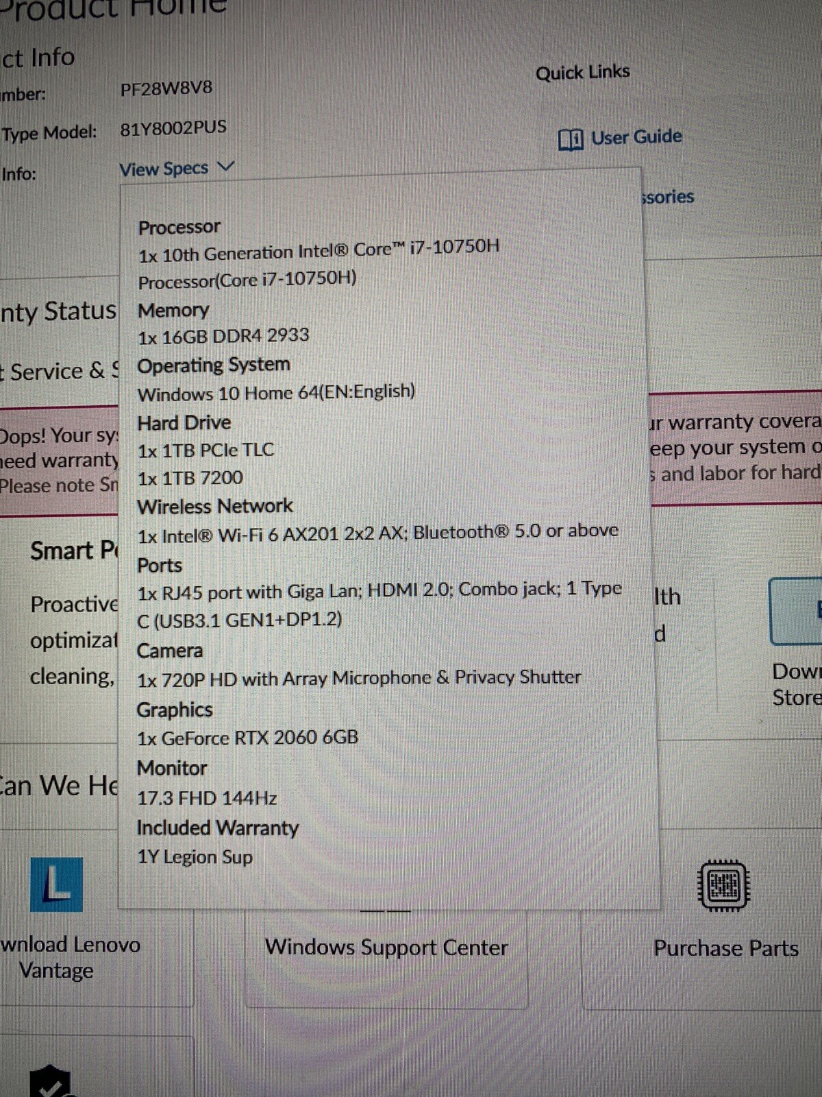Click the i7-10750H processor line

point(319,264)
